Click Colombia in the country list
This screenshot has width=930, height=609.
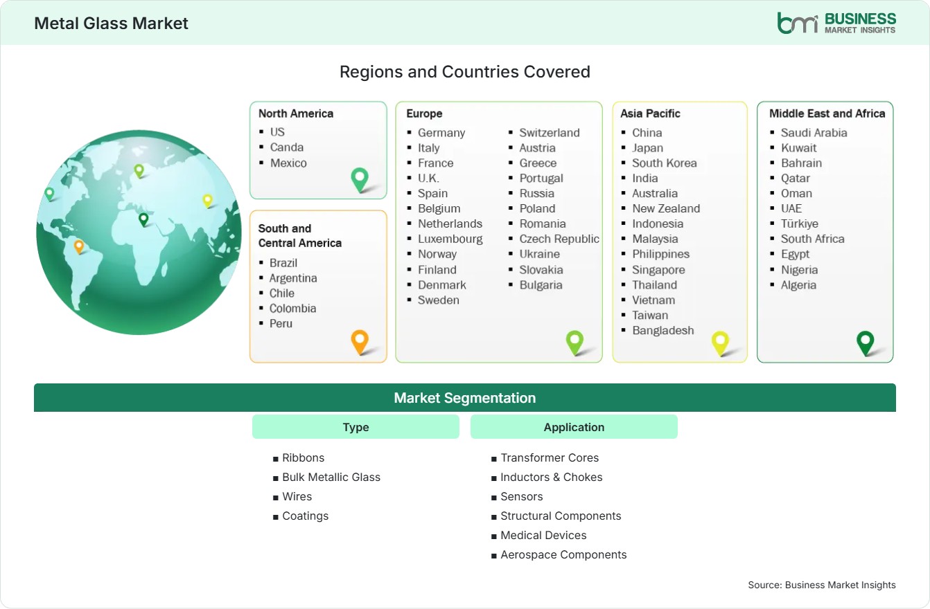click(292, 308)
